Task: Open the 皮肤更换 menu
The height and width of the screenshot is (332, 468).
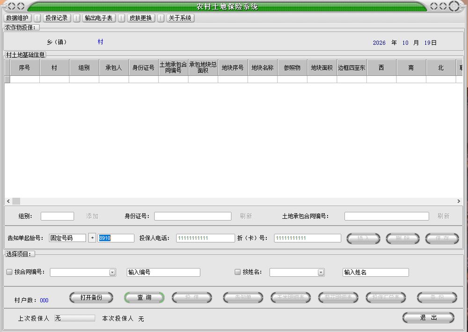Action: (x=141, y=18)
